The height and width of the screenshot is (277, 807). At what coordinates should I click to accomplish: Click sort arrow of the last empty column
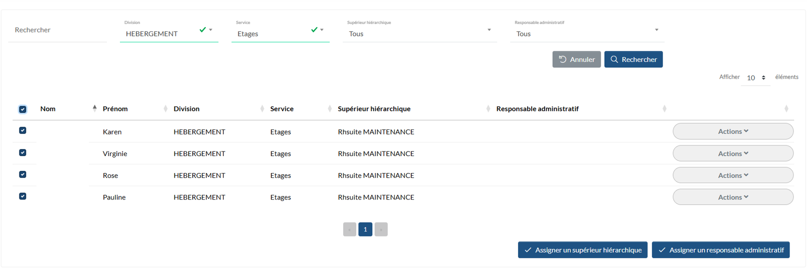[786, 108]
